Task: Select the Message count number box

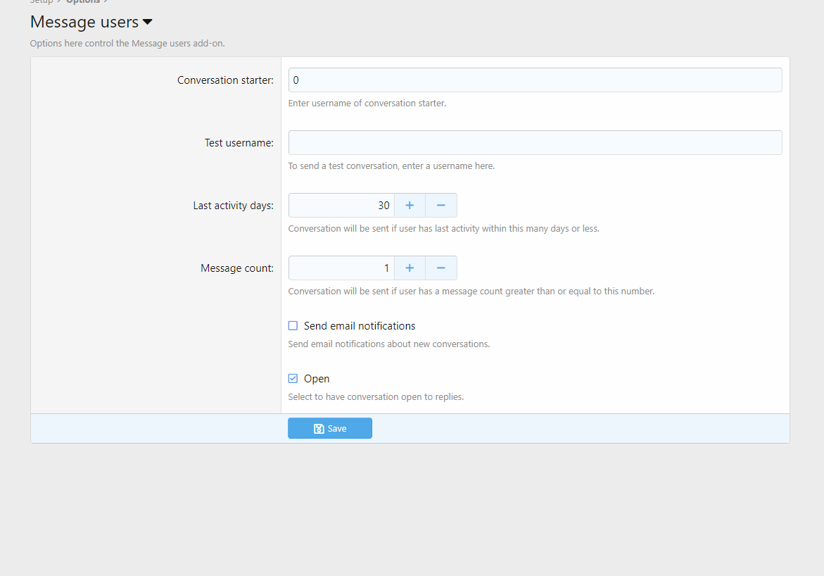Action: 341,268
